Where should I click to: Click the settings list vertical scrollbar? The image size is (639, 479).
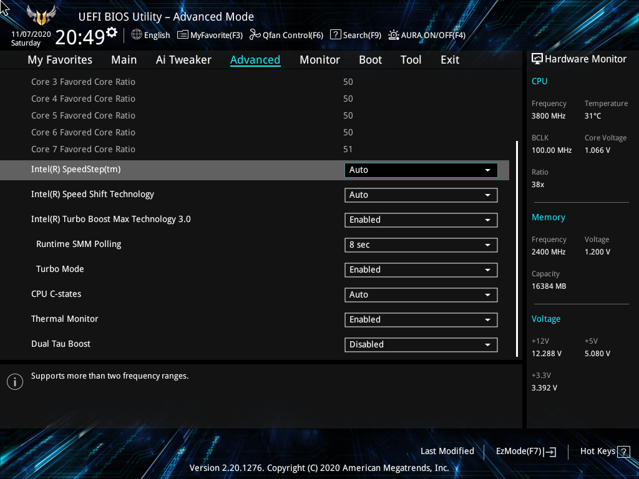(x=517, y=249)
